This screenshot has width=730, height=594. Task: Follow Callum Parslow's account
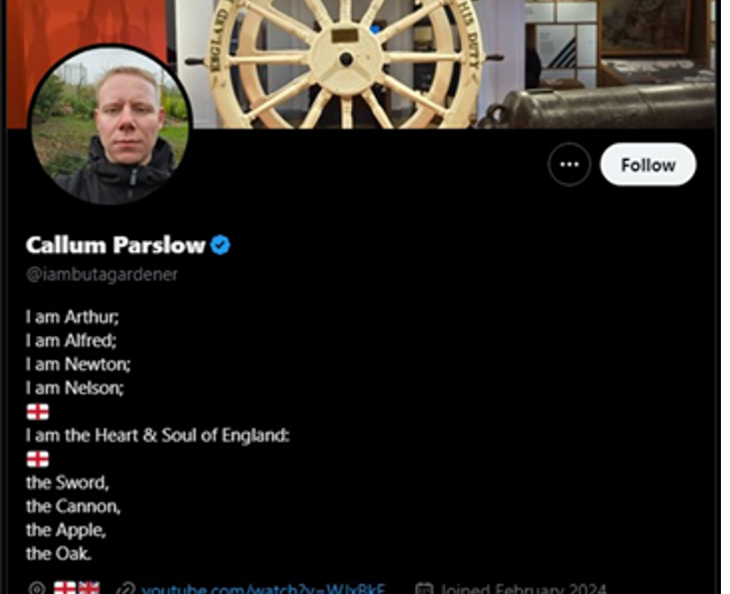648,164
